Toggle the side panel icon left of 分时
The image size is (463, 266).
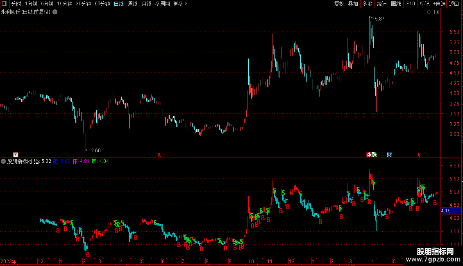5,4
